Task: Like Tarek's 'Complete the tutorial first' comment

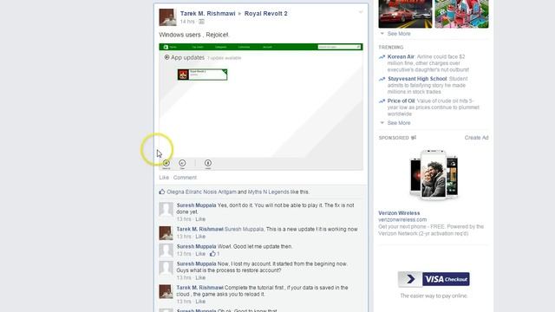Action: 200,302
